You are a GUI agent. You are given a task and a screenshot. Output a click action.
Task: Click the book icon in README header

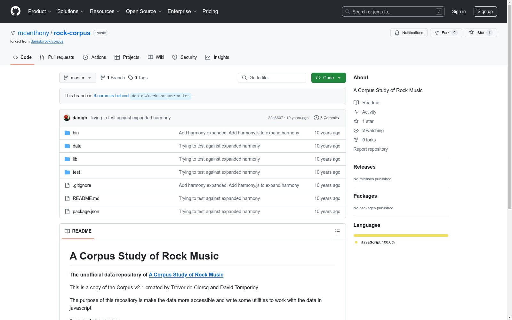[x=67, y=231]
